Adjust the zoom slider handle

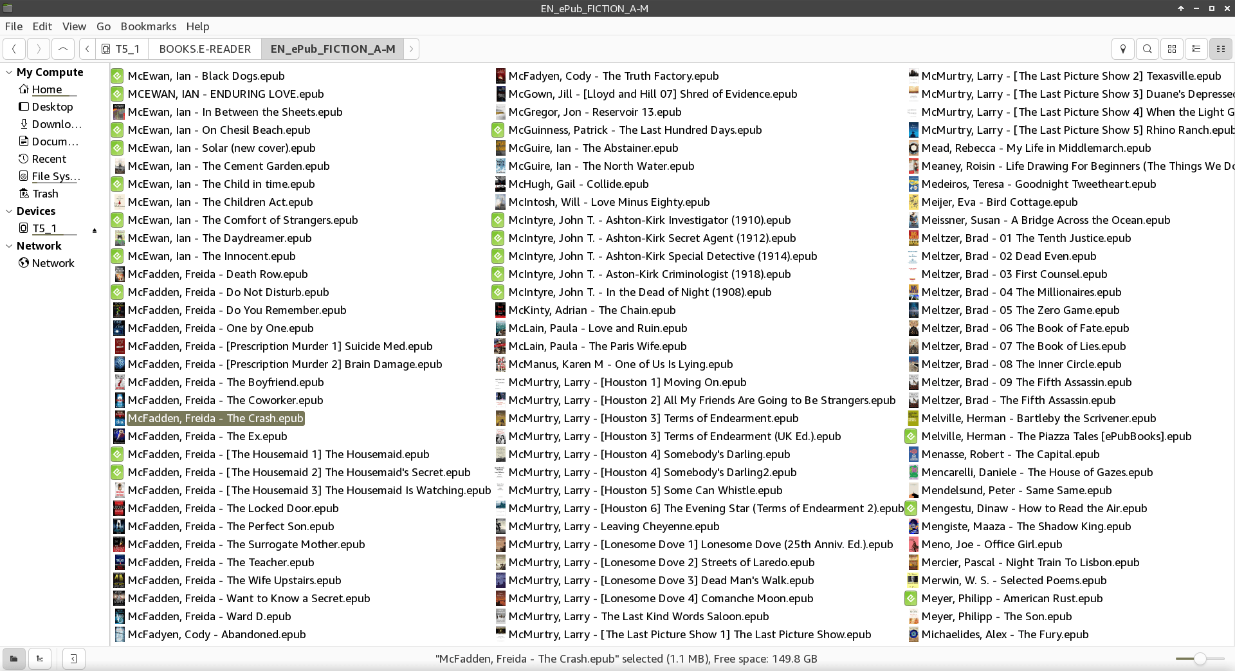point(1200,659)
